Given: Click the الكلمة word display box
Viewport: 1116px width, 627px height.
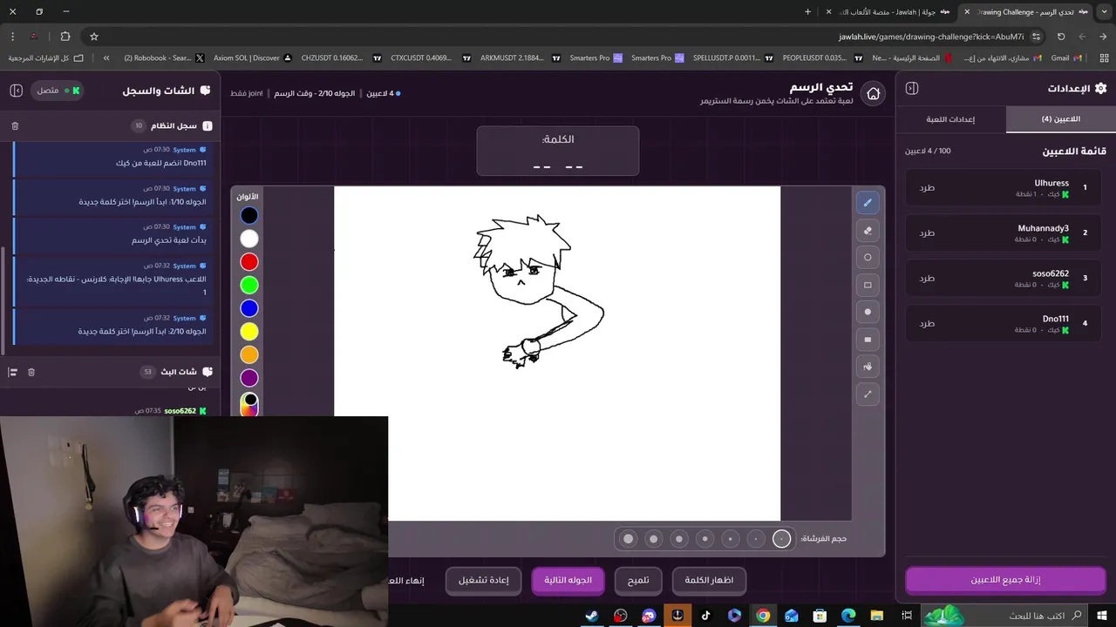Looking at the screenshot, I should tap(558, 151).
